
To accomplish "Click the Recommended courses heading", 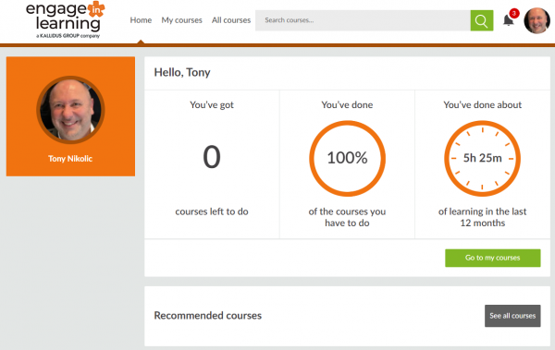I will click(208, 315).
